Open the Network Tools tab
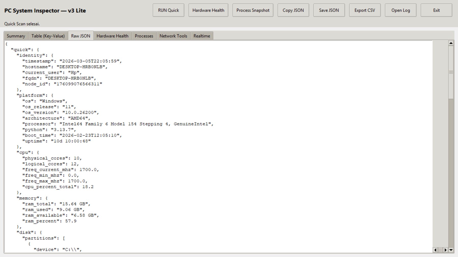This screenshot has width=458, height=257. coord(173,36)
